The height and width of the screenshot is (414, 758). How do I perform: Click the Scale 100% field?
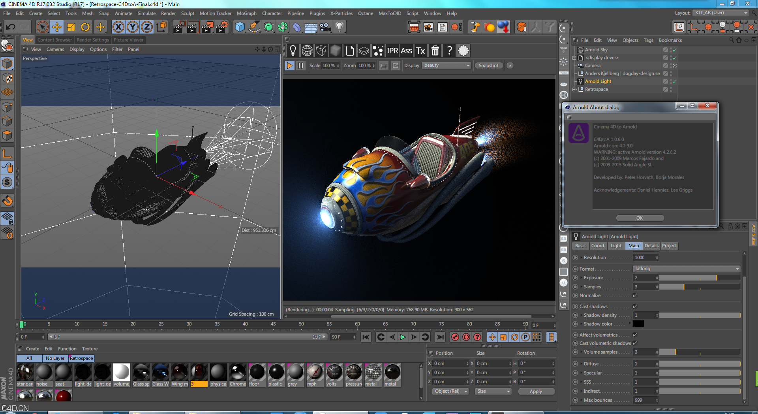point(330,66)
